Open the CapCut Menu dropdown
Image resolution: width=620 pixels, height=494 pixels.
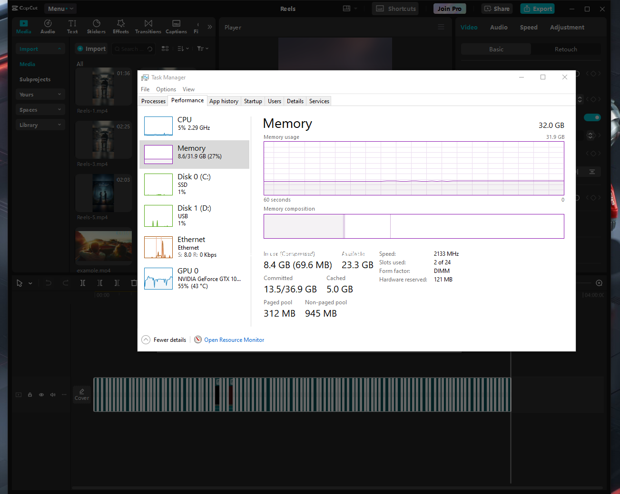pyautogui.click(x=60, y=9)
